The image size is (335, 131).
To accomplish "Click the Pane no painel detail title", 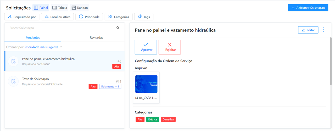I will point(175,30).
